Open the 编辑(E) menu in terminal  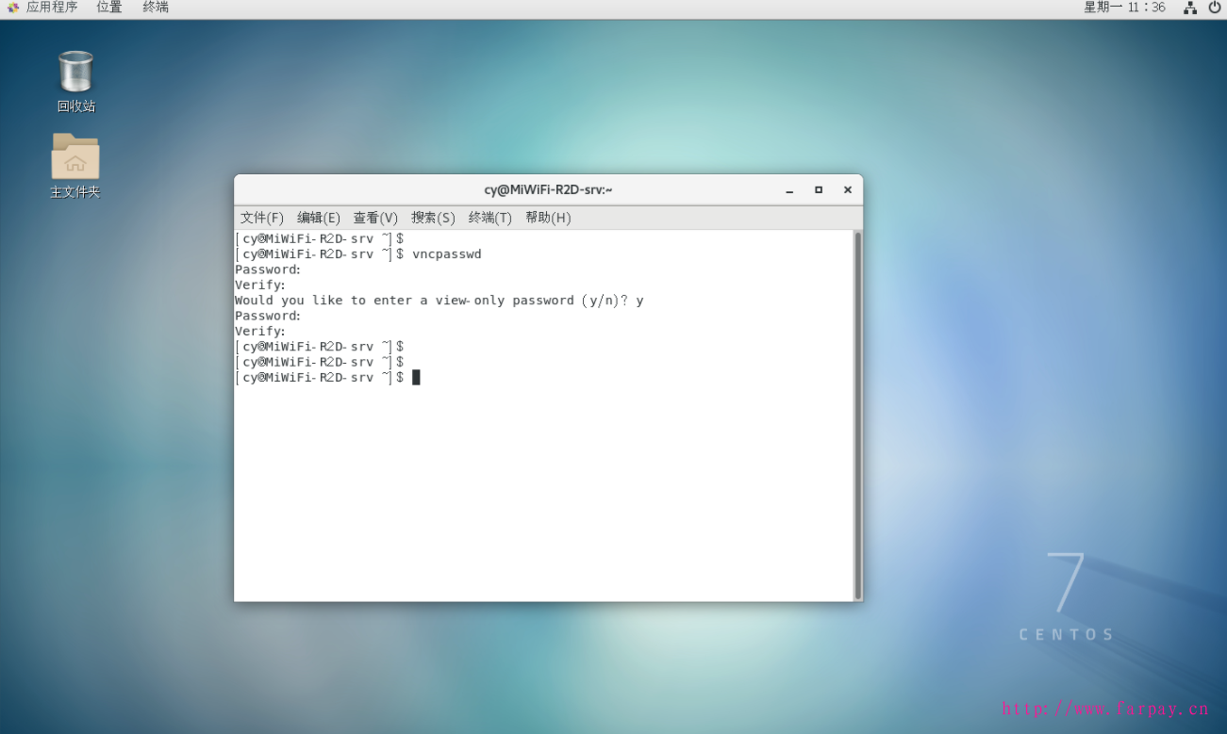pos(319,218)
